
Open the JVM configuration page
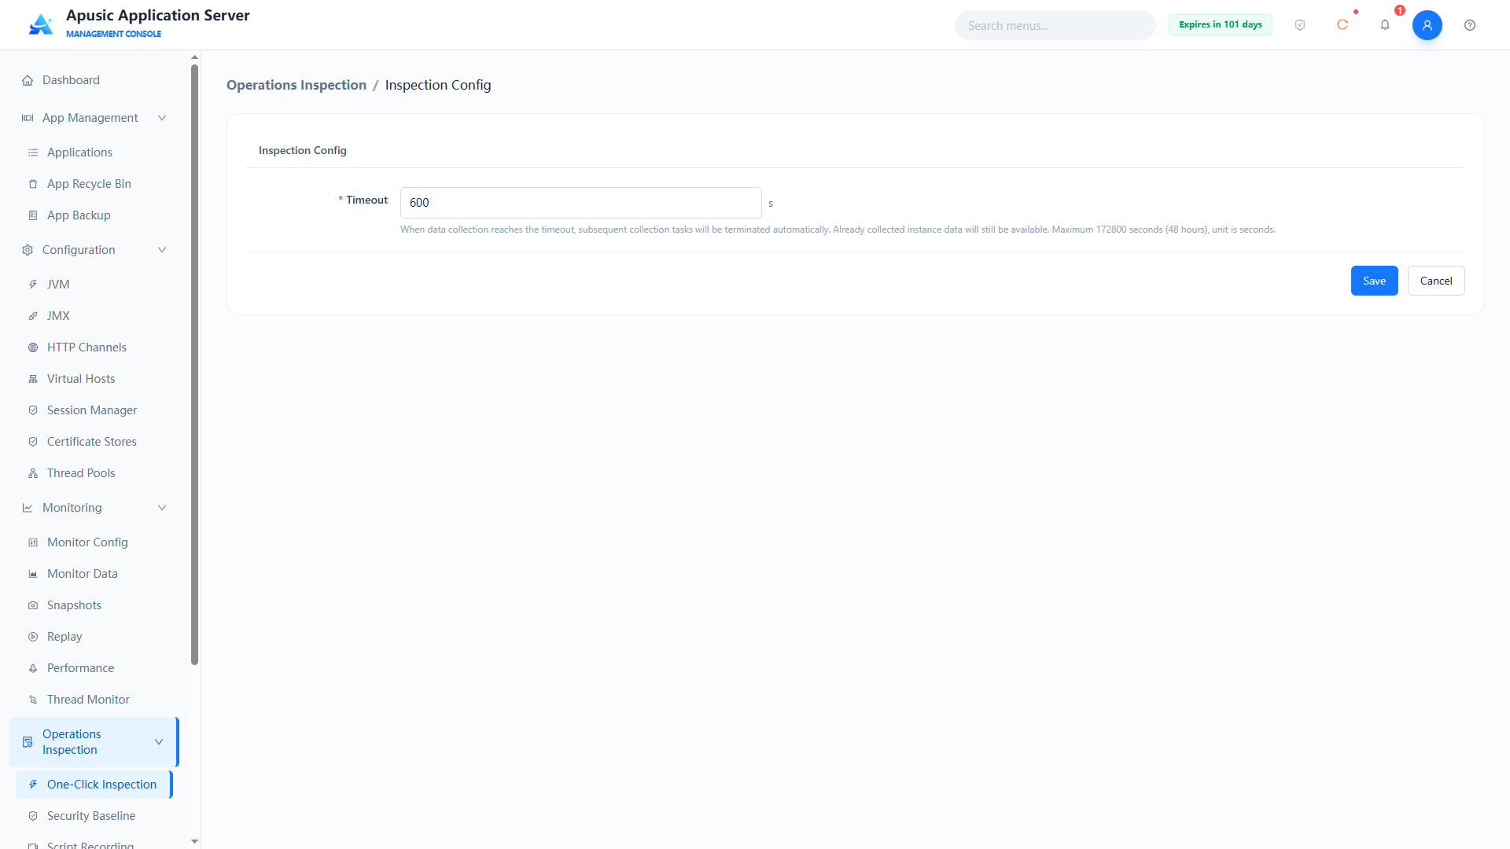94,285
